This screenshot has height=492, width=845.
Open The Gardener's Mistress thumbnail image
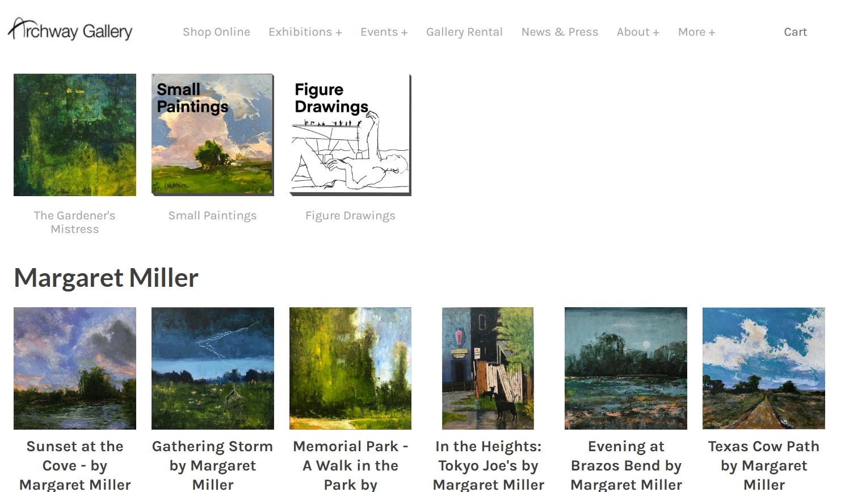click(75, 135)
